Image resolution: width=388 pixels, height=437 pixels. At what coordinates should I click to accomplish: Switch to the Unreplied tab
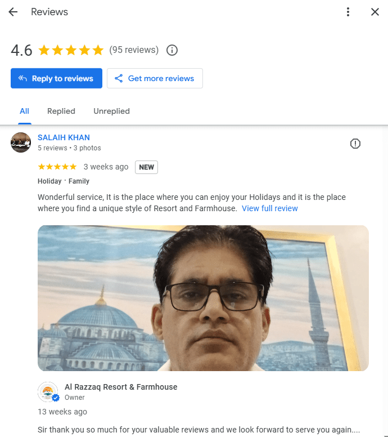pyautogui.click(x=111, y=111)
